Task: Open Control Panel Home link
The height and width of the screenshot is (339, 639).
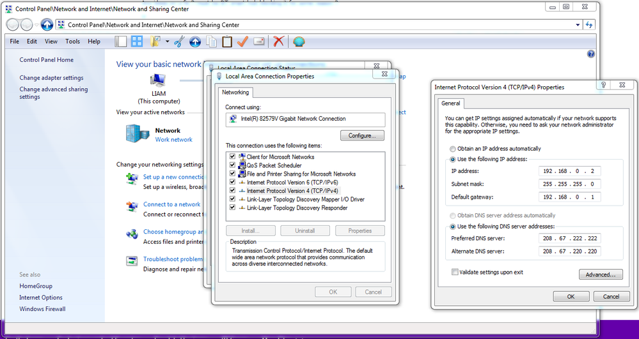Action: coord(47,60)
